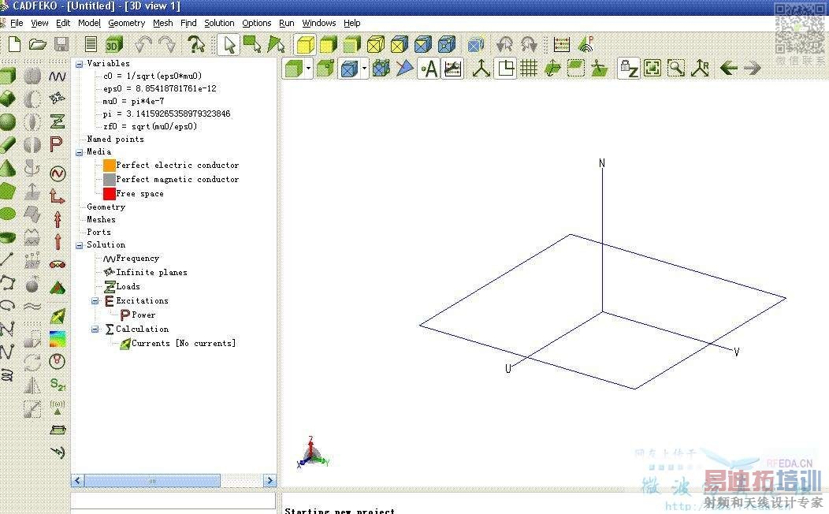Click the tree panel horizontal scrollbar thumb

pos(152,481)
